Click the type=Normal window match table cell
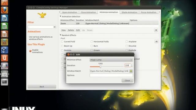 107,24
